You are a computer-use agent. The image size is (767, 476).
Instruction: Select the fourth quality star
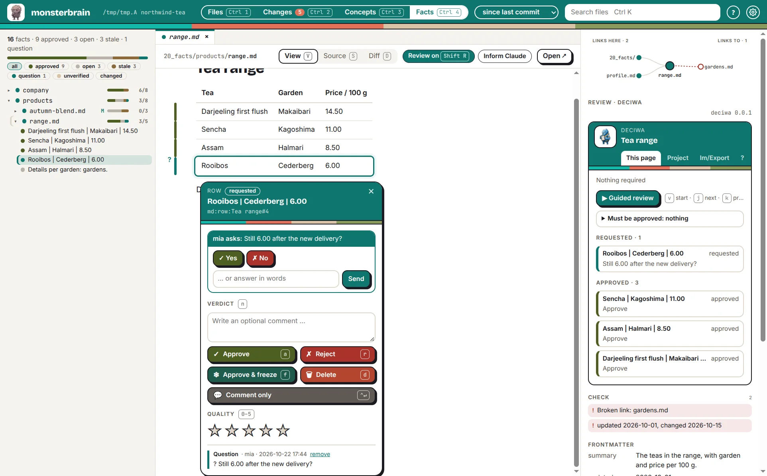(x=266, y=430)
